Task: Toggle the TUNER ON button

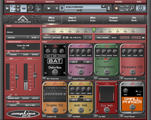Action: 47,38
